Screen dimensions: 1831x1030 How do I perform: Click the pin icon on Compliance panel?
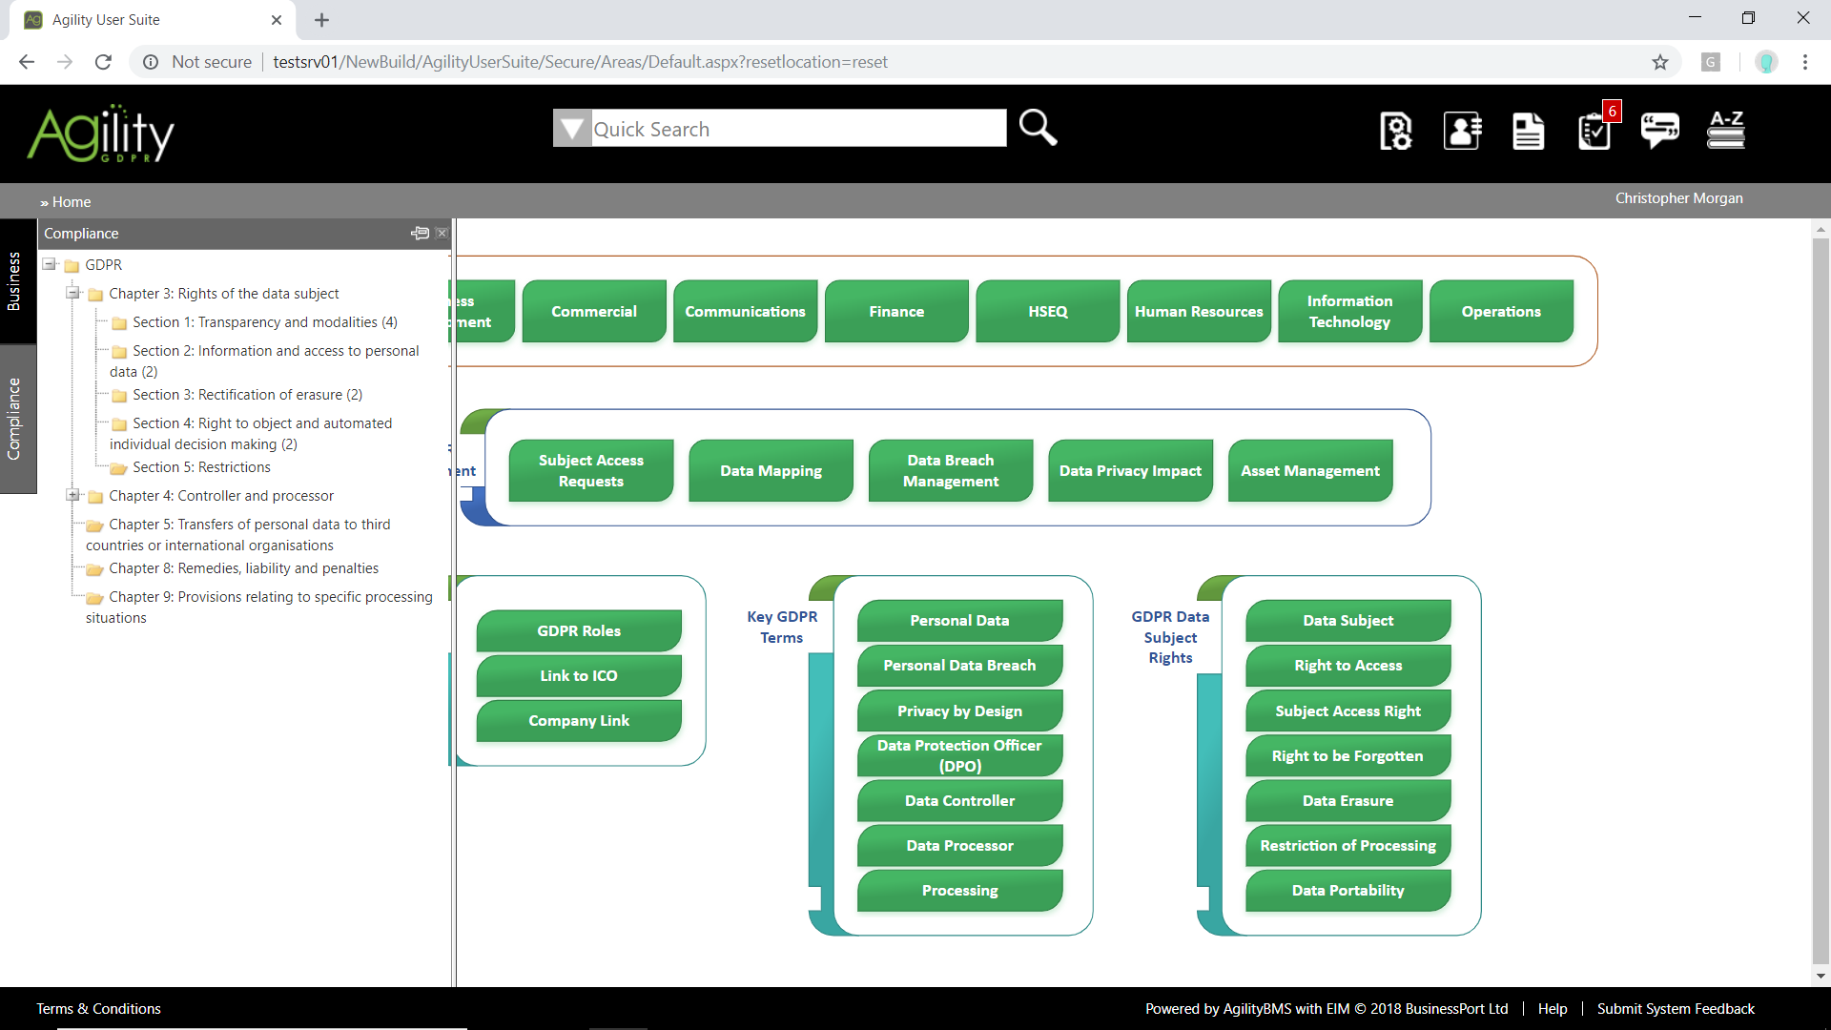click(x=420, y=233)
